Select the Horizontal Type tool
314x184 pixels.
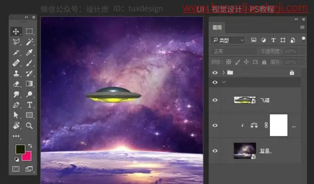pos(29,105)
